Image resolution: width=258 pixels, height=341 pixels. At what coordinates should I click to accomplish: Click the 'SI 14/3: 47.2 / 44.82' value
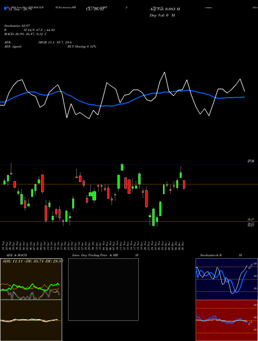point(39,30)
